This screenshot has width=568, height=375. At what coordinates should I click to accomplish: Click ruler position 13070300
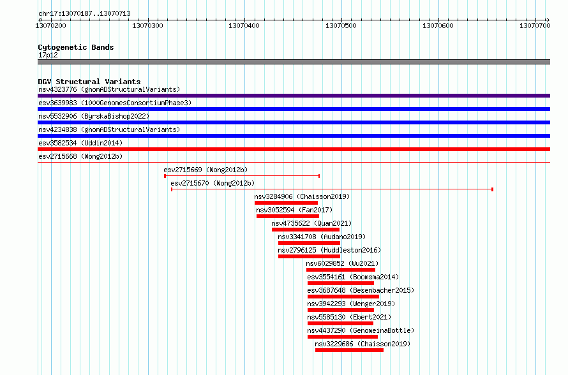147,26
